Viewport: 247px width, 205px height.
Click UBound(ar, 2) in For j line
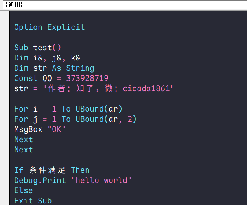pyautogui.click(x=106, y=119)
